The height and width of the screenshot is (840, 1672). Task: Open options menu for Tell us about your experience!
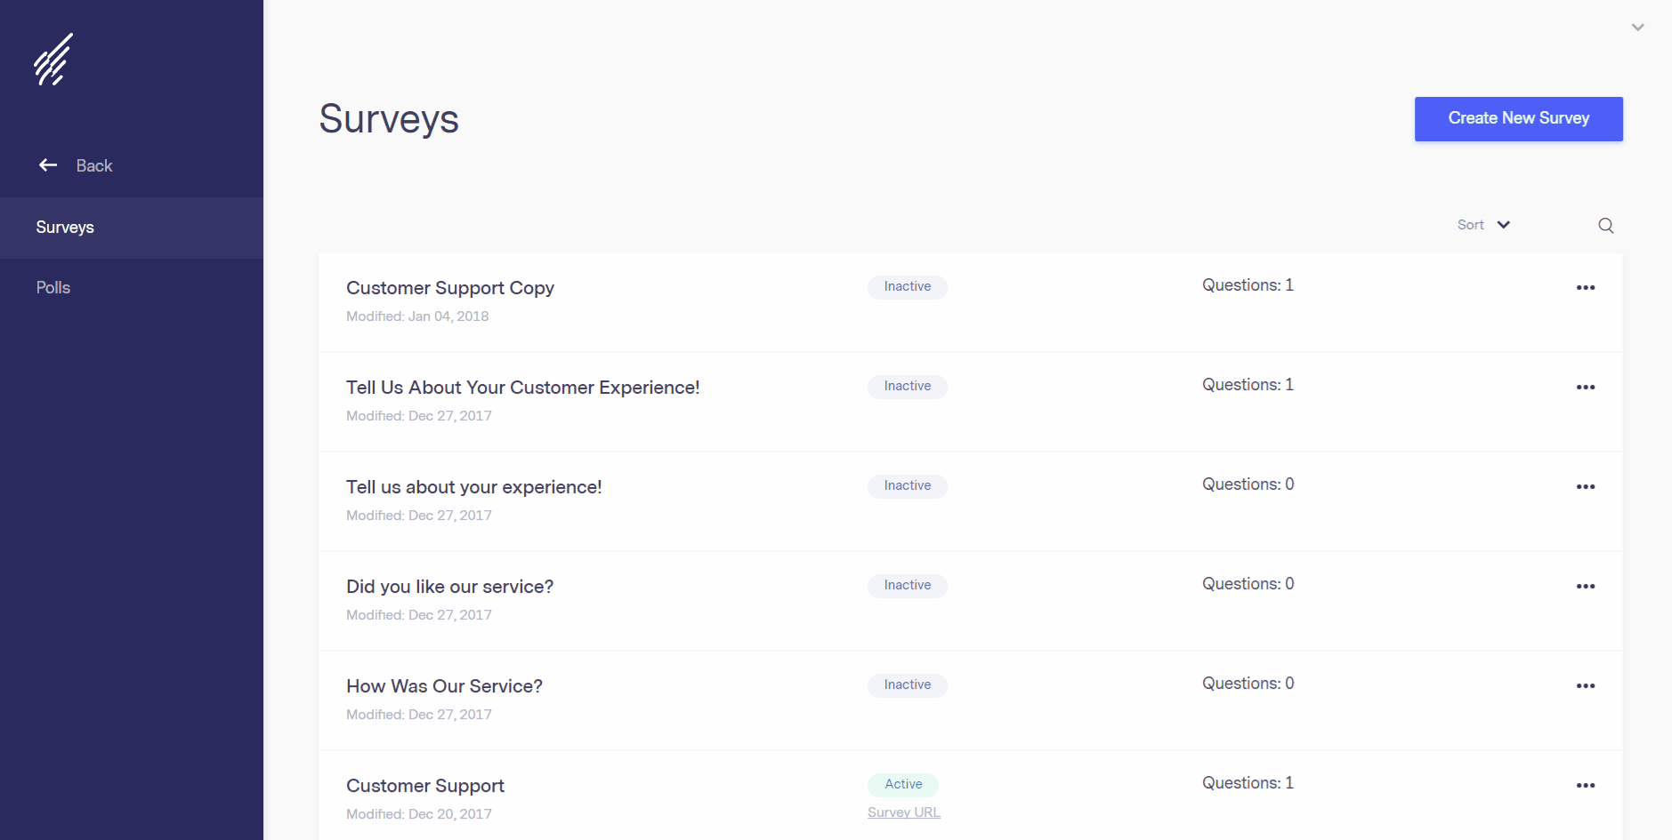pos(1586,487)
